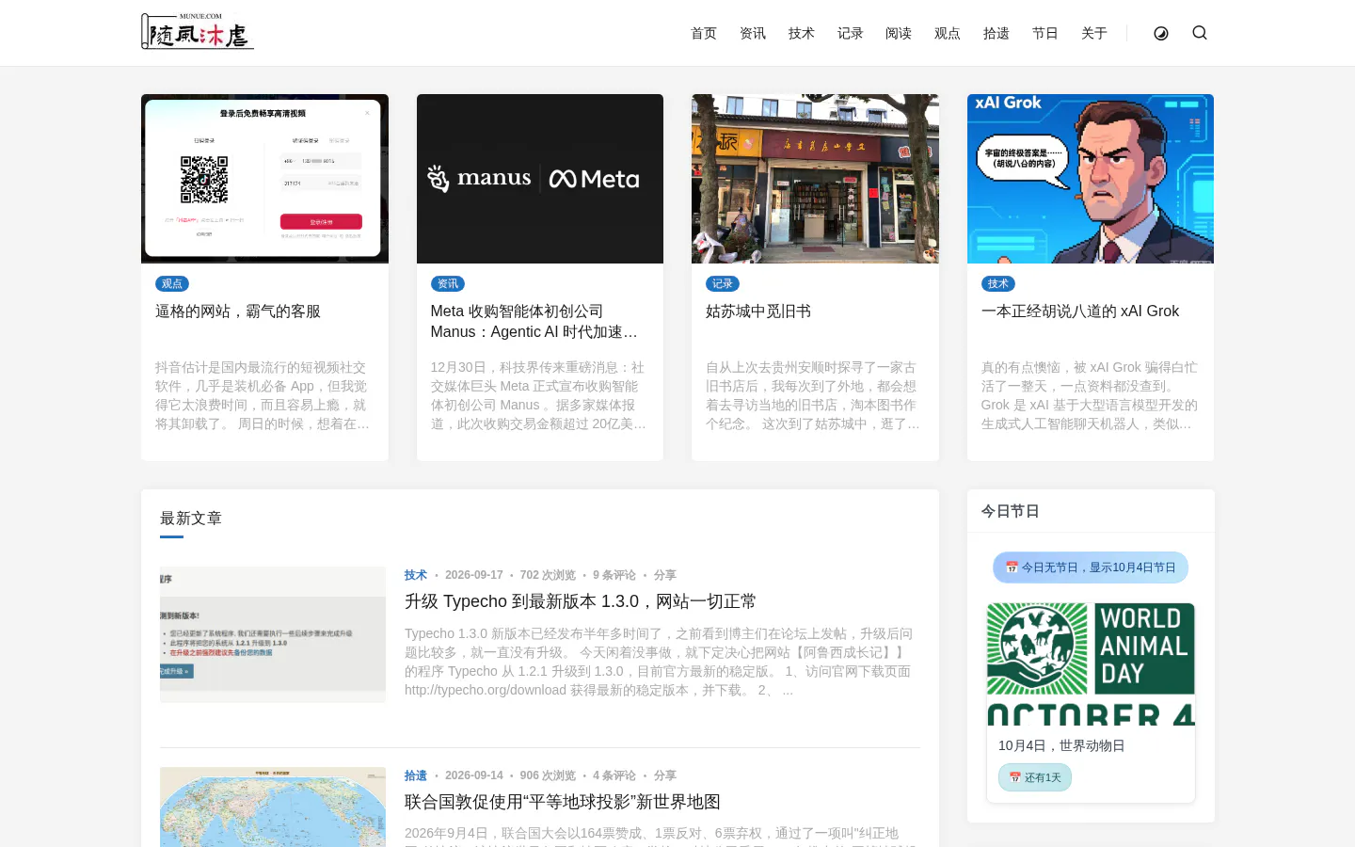Open world map article thumbnail
The image size is (1355, 847).
[x=273, y=807]
